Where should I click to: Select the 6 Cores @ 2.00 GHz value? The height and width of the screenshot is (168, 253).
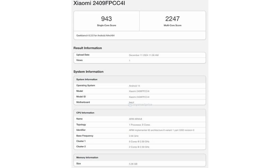(x=139, y=142)
